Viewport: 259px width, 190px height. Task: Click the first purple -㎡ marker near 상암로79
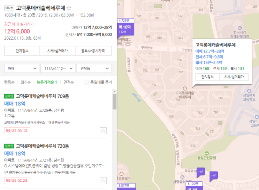click(x=201, y=172)
